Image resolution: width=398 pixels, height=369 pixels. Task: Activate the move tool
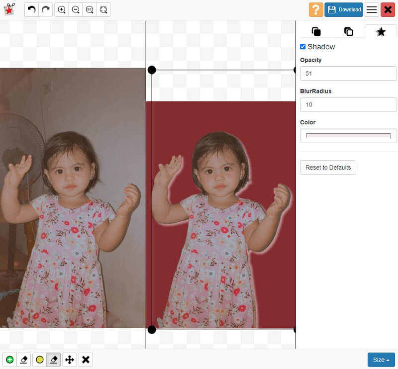[70, 360]
